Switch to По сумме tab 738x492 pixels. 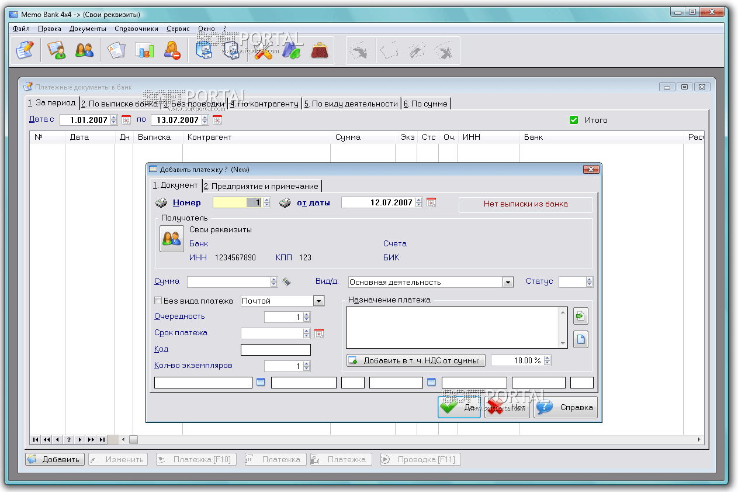pos(426,104)
